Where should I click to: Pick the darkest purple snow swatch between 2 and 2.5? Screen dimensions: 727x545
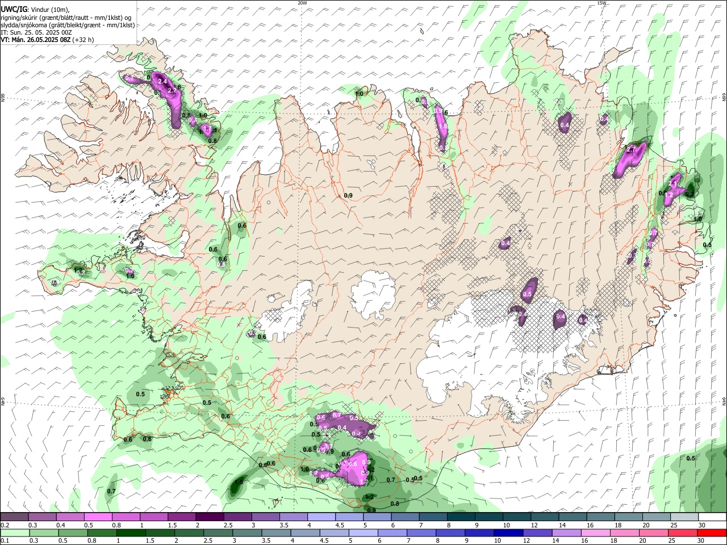[210, 517]
